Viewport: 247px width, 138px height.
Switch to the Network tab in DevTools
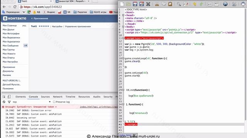(x=58, y=97)
